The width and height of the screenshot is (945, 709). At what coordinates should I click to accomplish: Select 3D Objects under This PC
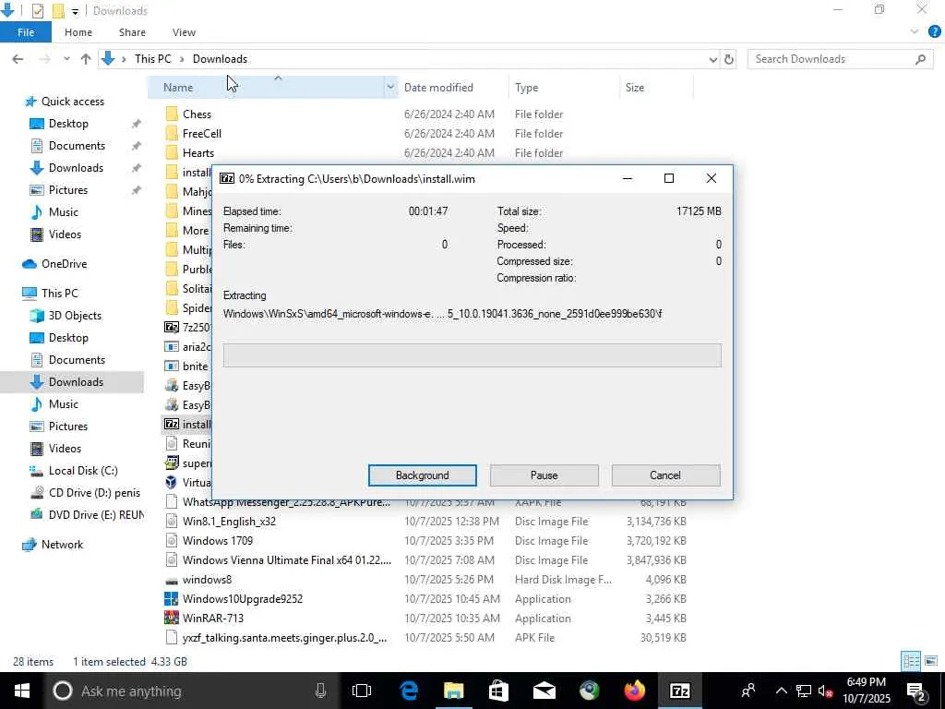(75, 316)
